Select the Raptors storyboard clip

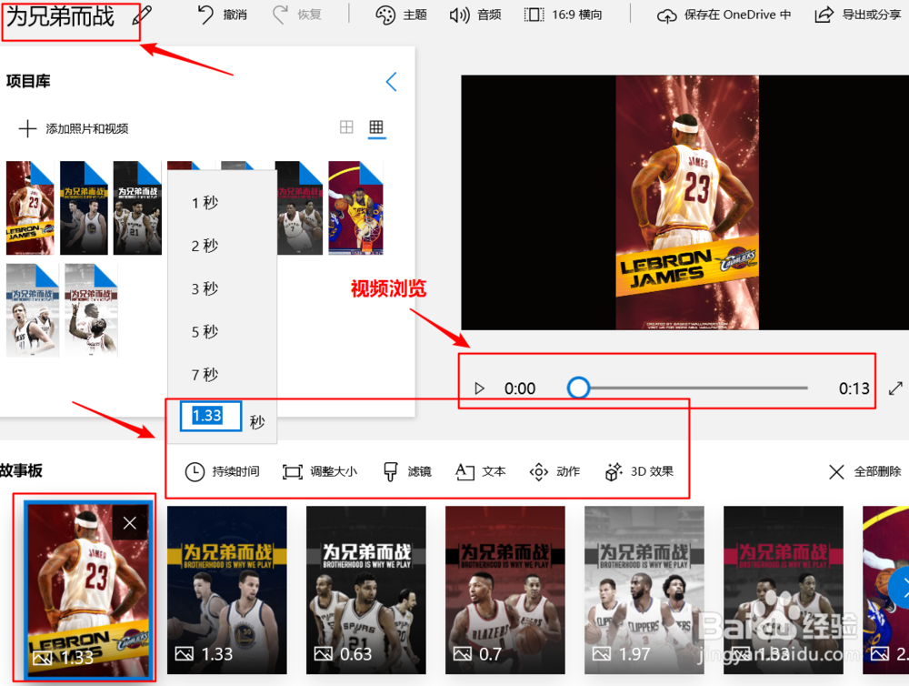[784, 590]
